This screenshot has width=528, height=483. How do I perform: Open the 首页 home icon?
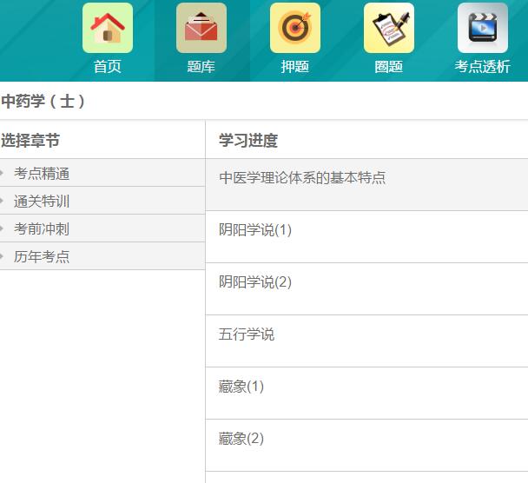108,28
